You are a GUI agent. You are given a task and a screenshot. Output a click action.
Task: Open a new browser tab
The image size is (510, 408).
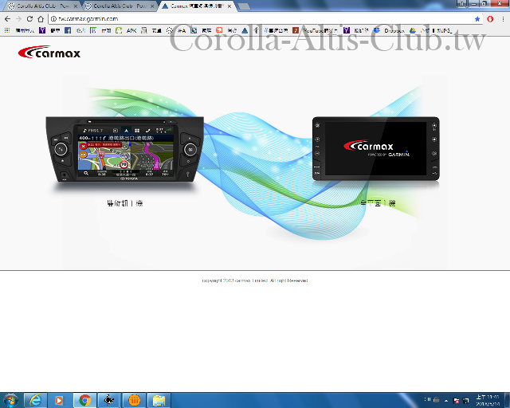click(x=244, y=6)
